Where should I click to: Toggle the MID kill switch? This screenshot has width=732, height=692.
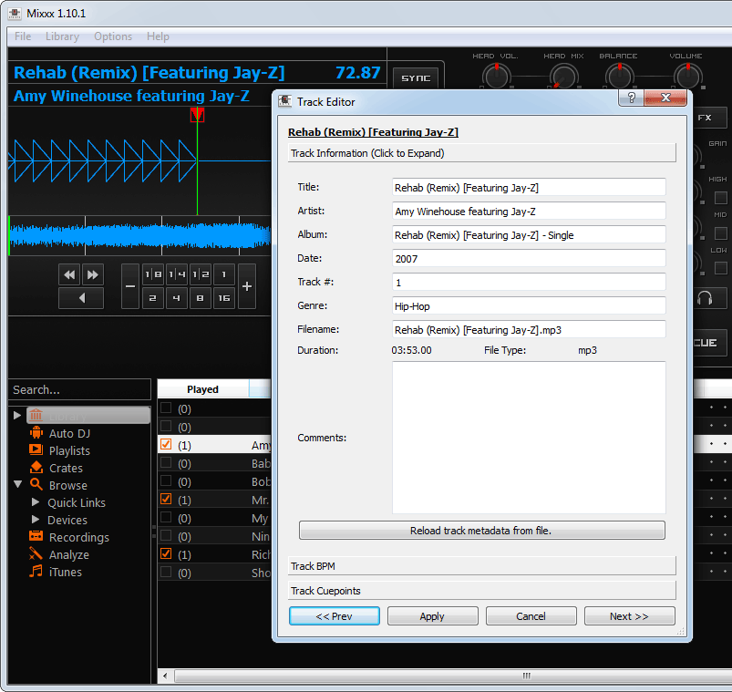click(x=721, y=233)
